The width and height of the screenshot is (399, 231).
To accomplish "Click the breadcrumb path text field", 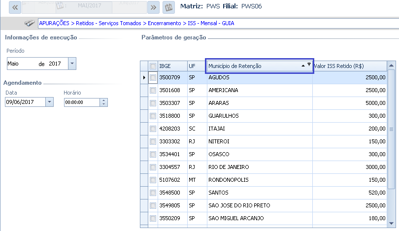I will (217, 23).
